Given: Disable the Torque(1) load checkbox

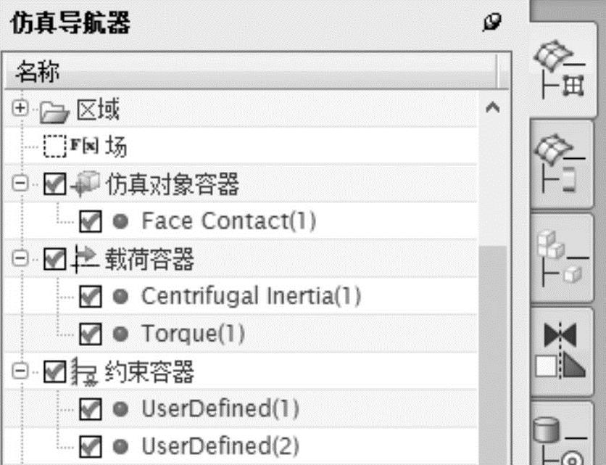Looking at the screenshot, I should point(90,334).
